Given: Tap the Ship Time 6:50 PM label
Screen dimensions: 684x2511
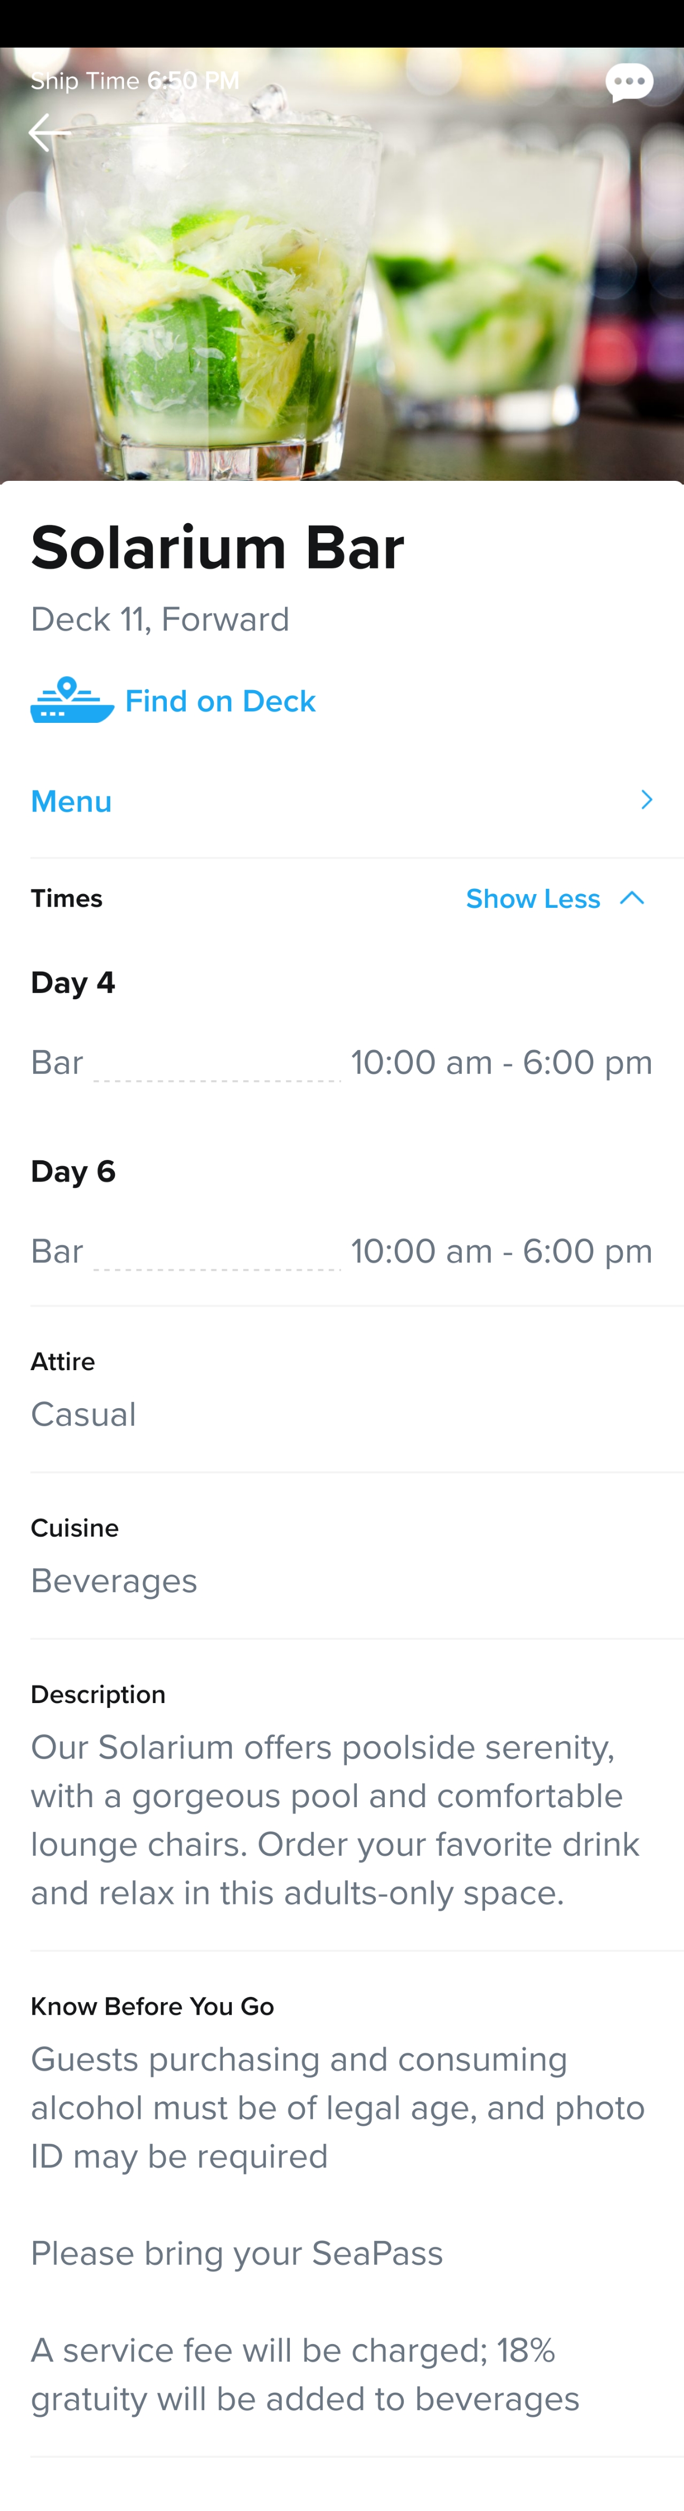Looking at the screenshot, I should [134, 81].
